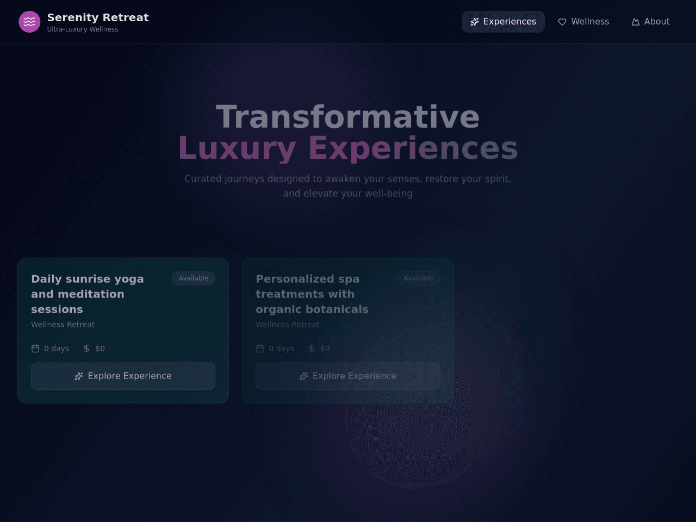
Task: Open the Experiences navigation tab
Action: 503,22
